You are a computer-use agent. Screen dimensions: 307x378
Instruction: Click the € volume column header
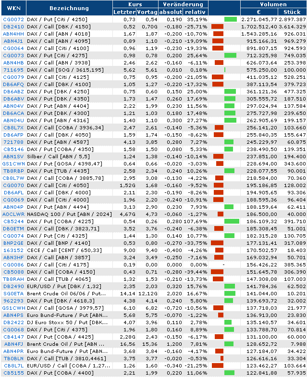coord(259,12)
